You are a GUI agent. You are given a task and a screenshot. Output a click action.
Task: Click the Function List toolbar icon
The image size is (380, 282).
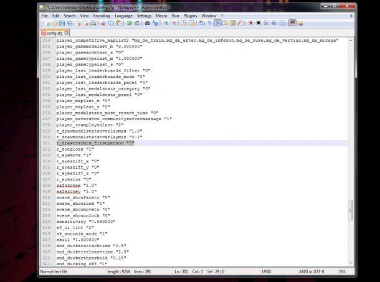click(240, 23)
